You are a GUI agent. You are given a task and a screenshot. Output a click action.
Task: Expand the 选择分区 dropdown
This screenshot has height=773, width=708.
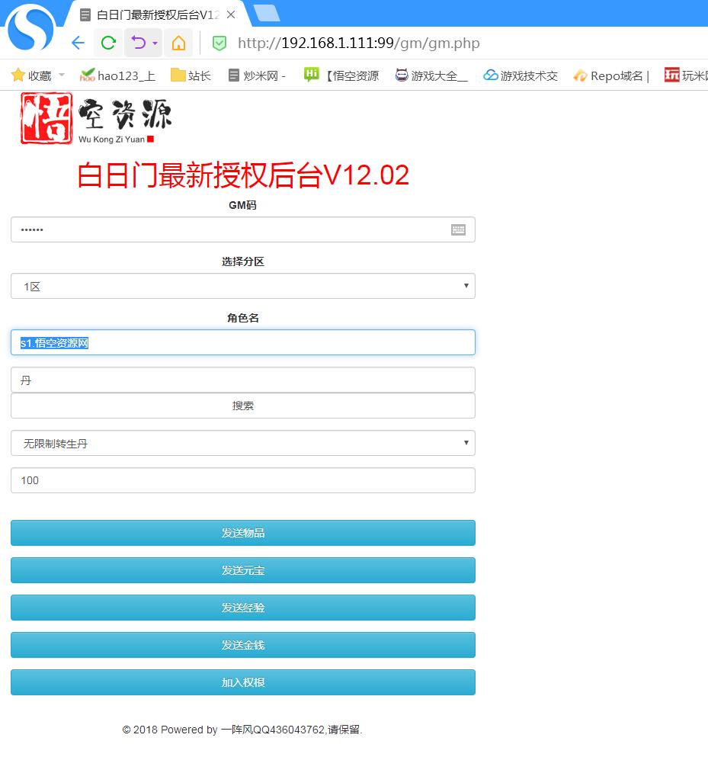pos(242,286)
